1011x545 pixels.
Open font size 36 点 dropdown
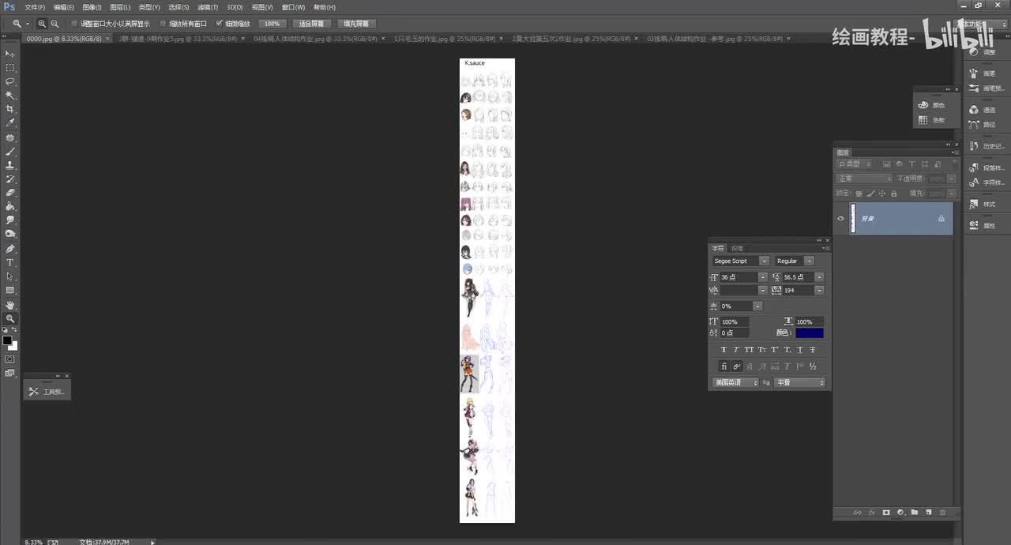pyautogui.click(x=762, y=277)
